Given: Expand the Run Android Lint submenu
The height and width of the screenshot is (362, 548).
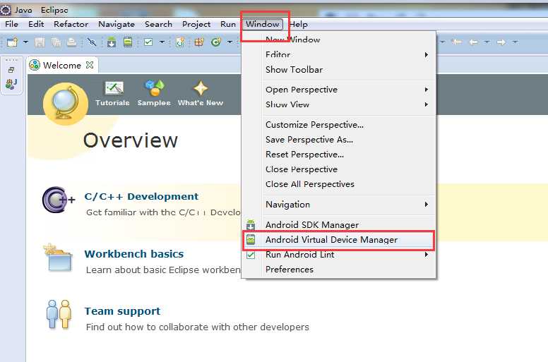Looking at the screenshot, I should (338, 255).
